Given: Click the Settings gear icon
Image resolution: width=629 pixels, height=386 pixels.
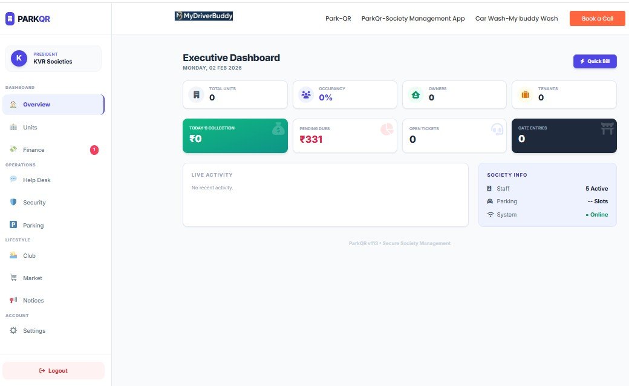Looking at the screenshot, I should [15, 330].
